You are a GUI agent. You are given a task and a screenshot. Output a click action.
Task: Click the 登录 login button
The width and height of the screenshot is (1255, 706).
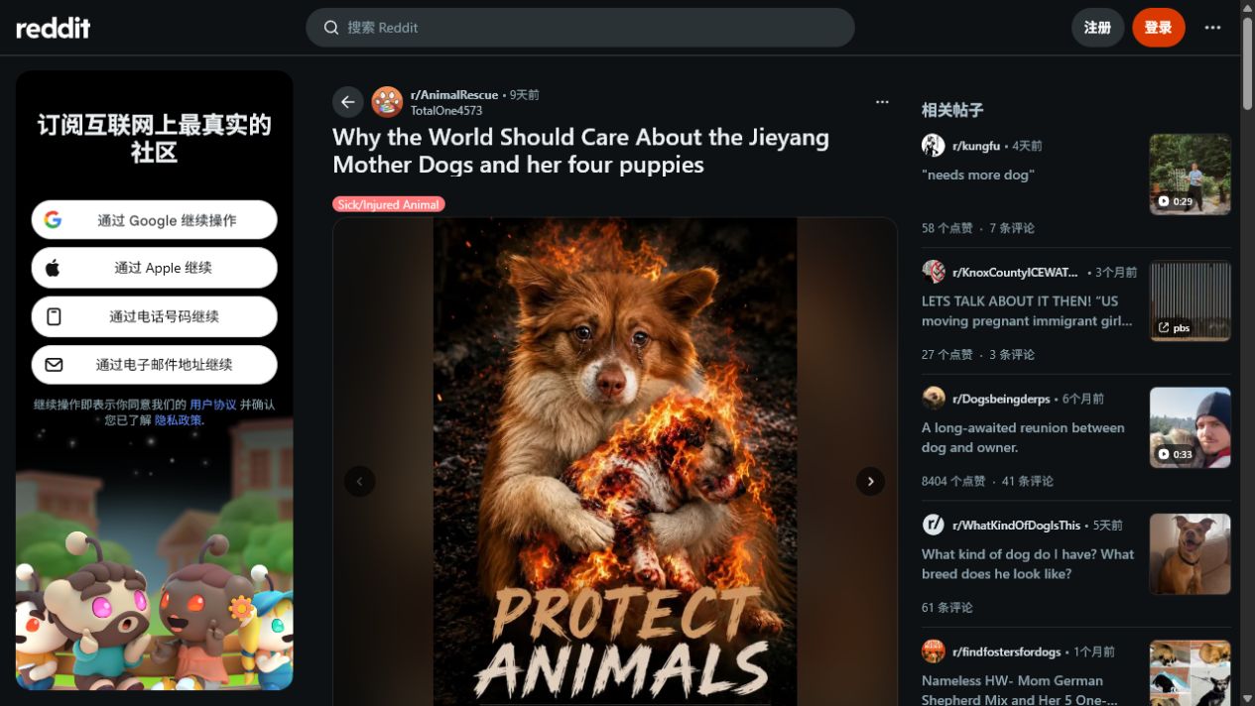pyautogui.click(x=1158, y=28)
